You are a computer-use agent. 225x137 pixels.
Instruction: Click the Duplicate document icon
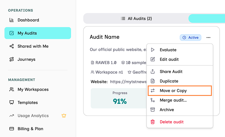point(153,81)
